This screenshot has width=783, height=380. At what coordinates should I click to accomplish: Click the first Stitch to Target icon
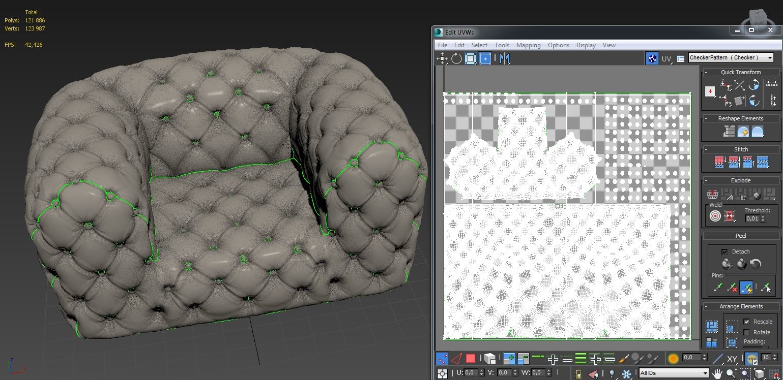(719, 163)
